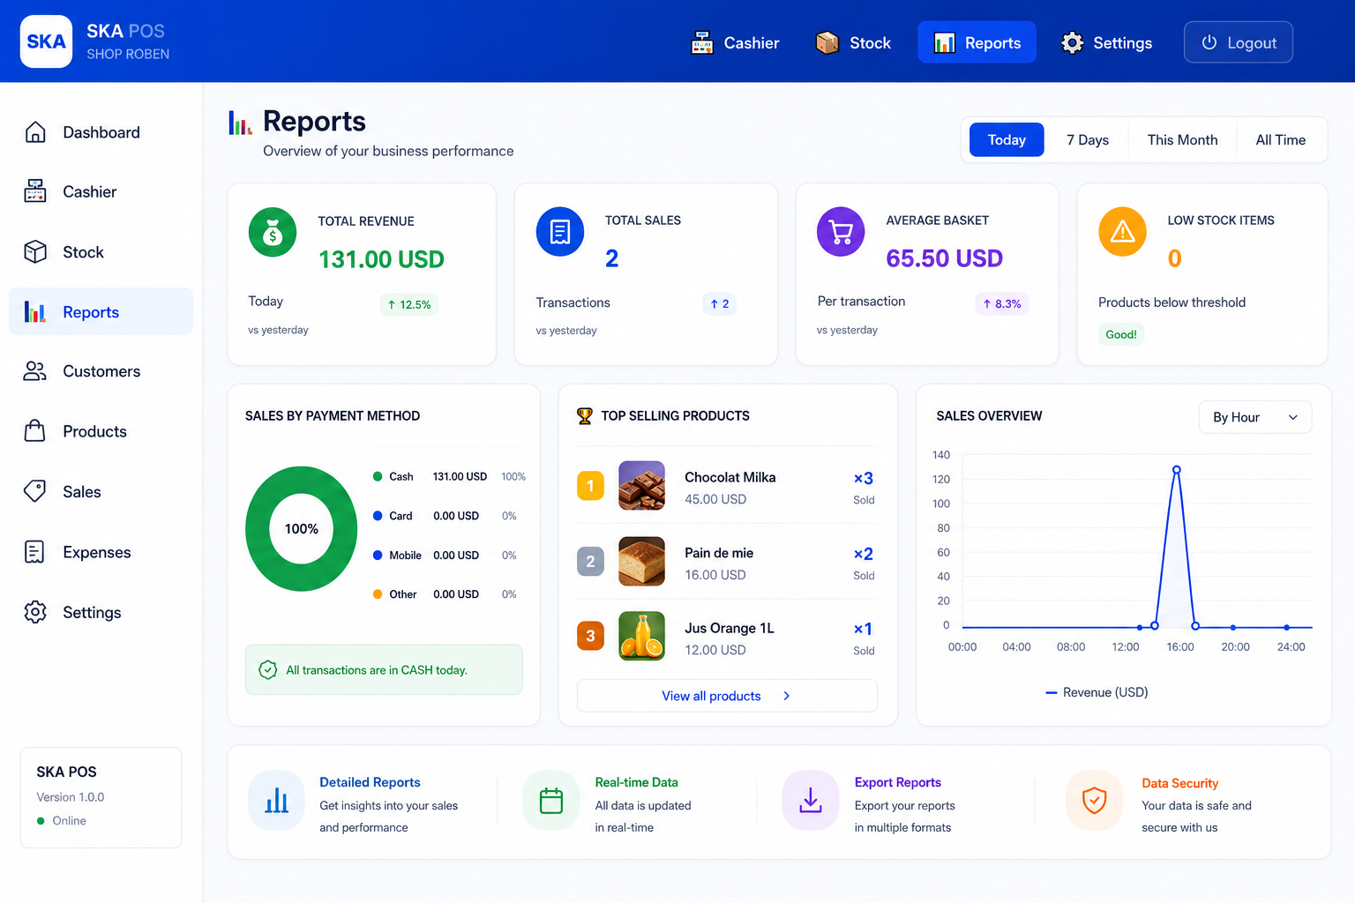This screenshot has height=903, width=1355.
Task: Click the rank 1 badge for Chocolat Milka
Action: 590,486
